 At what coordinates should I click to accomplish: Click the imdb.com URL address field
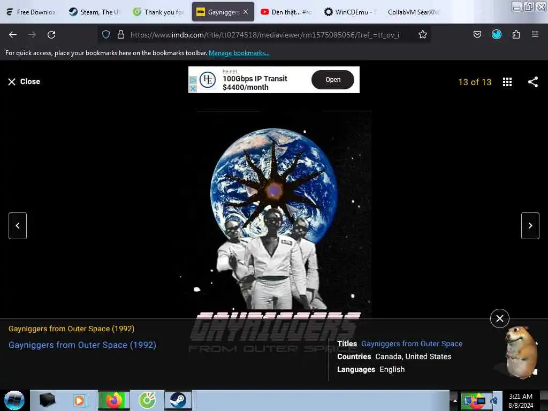pyautogui.click(x=264, y=35)
